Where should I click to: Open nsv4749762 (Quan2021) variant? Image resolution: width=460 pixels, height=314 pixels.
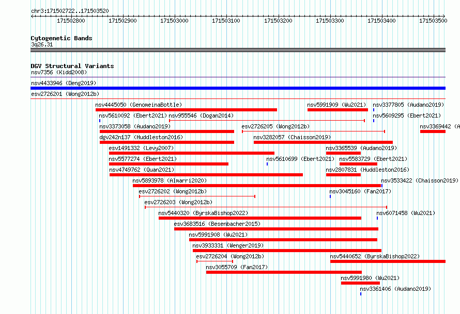[x=142, y=170]
